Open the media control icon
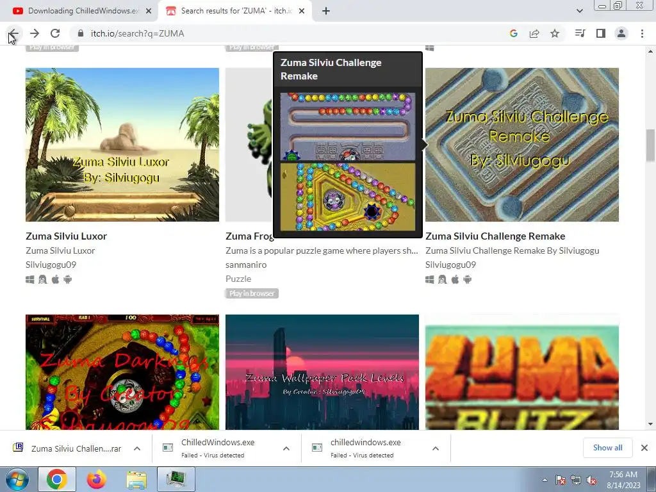Screen dimensions: 656x492 (580, 33)
